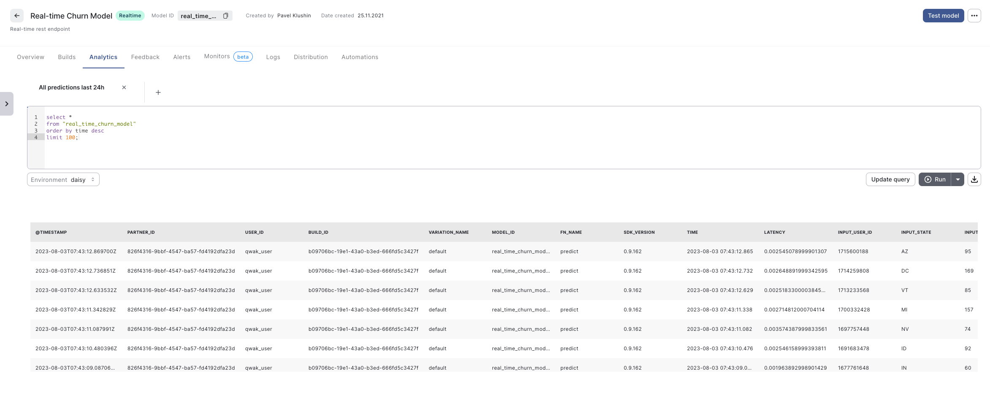Close the 'All predictions last 24h' tab

tap(124, 87)
